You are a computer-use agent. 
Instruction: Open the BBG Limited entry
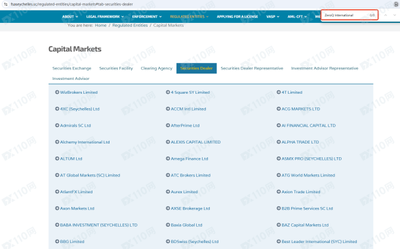(72, 241)
